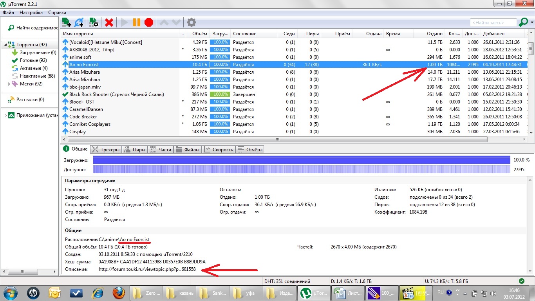The height and width of the screenshot is (301, 535).
Task: Click the Add Torrent toolbar icon
Action: pos(66,22)
